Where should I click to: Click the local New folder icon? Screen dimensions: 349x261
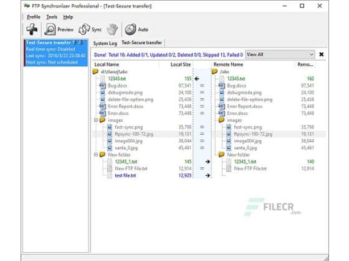(102, 155)
